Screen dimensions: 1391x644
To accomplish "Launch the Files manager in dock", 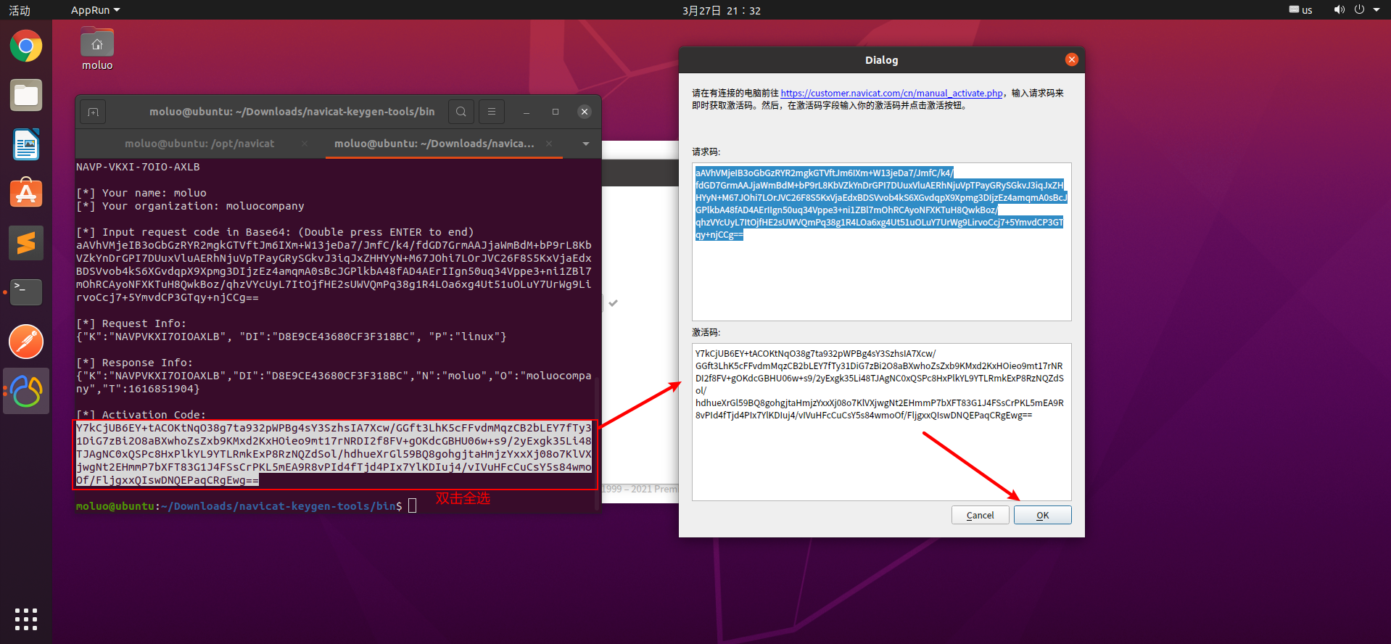I will [26, 95].
